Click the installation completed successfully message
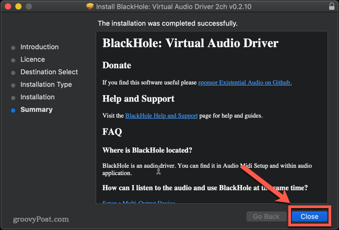This screenshot has width=339, height=230. pyautogui.click(x=168, y=24)
